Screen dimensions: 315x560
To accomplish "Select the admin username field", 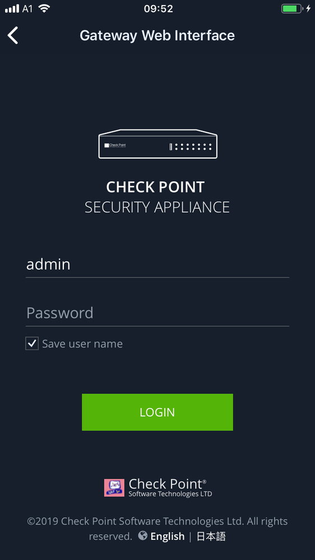I will point(157,265).
